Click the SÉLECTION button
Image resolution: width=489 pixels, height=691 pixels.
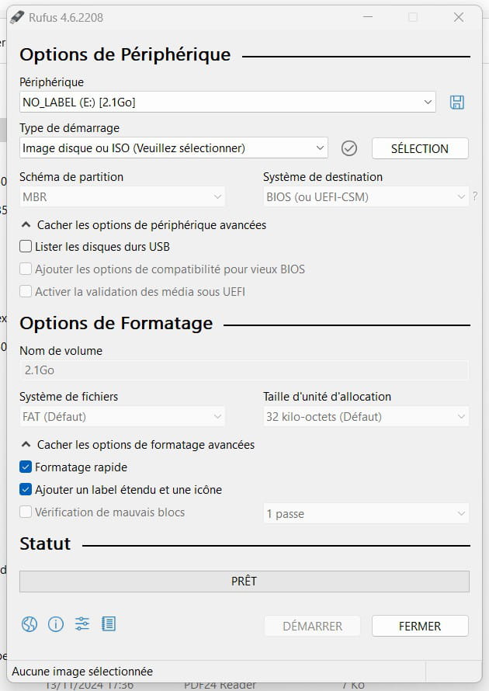pyautogui.click(x=420, y=148)
